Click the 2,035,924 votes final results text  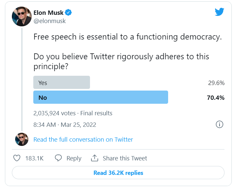coord(73,113)
